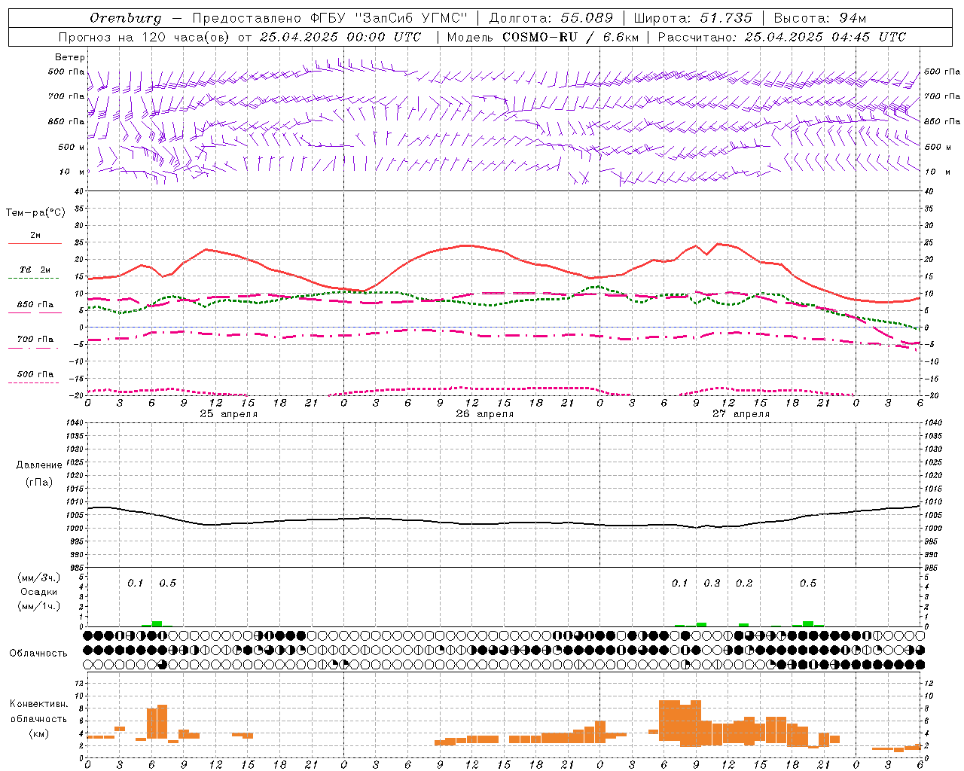The image size is (964, 771).
Task: Click the '27 апреля' date label
Action: [x=740, y=414]
